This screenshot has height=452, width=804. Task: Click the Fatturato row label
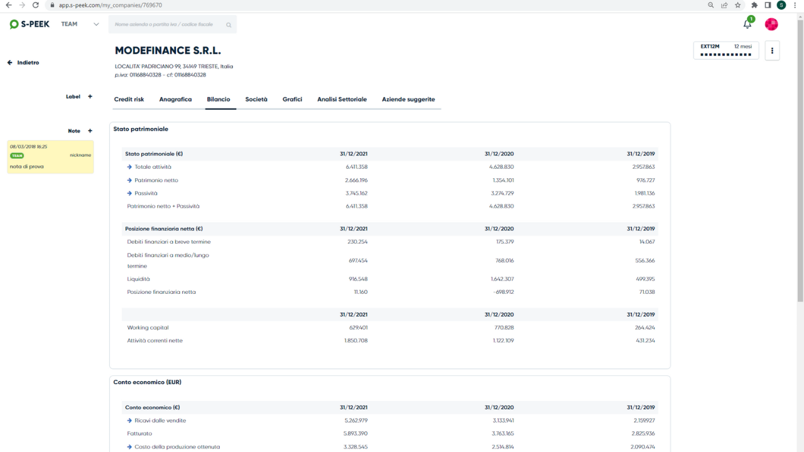(x=139, y=434)
